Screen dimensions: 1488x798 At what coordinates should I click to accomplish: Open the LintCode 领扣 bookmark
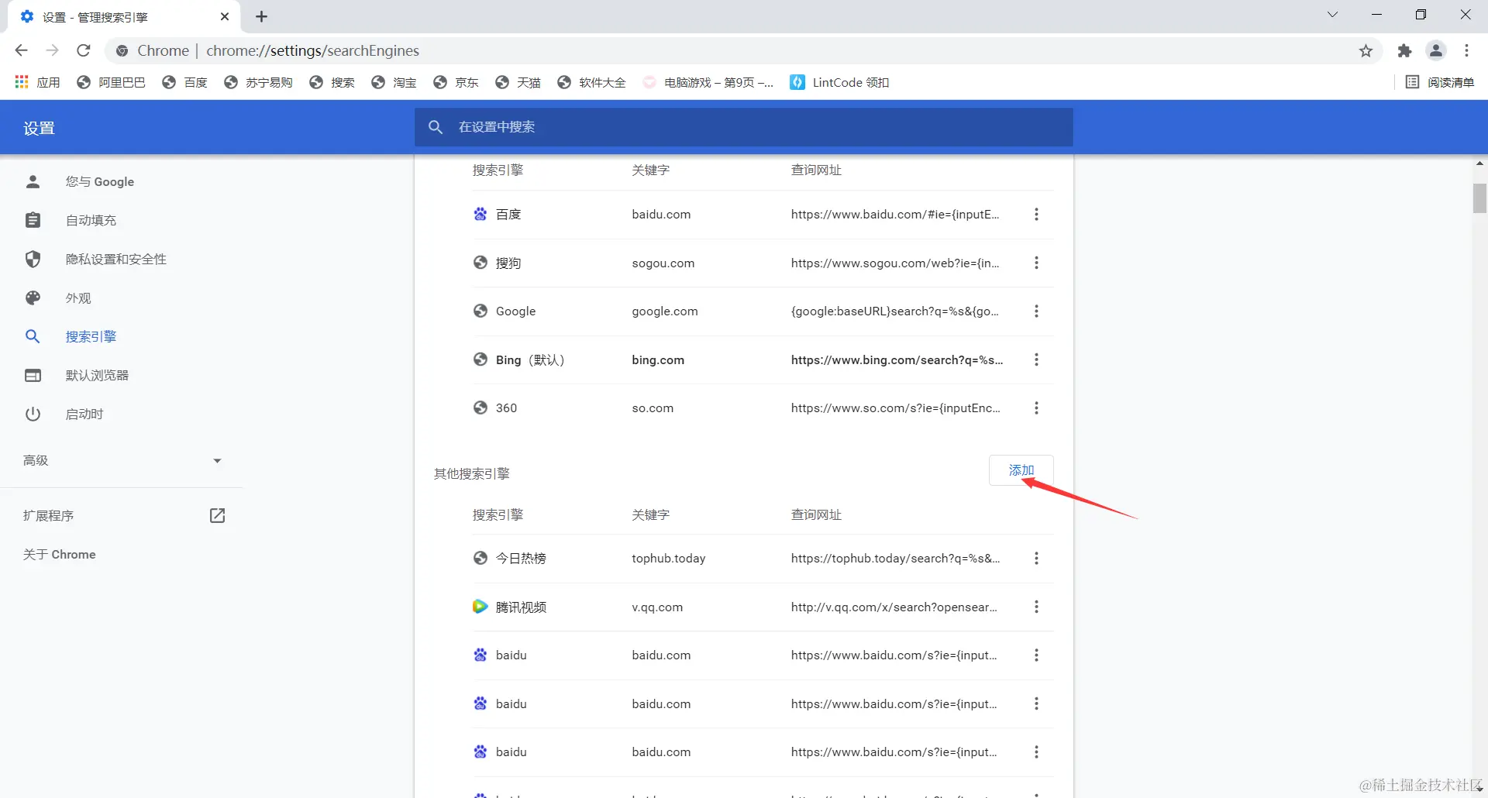point(839,82)
